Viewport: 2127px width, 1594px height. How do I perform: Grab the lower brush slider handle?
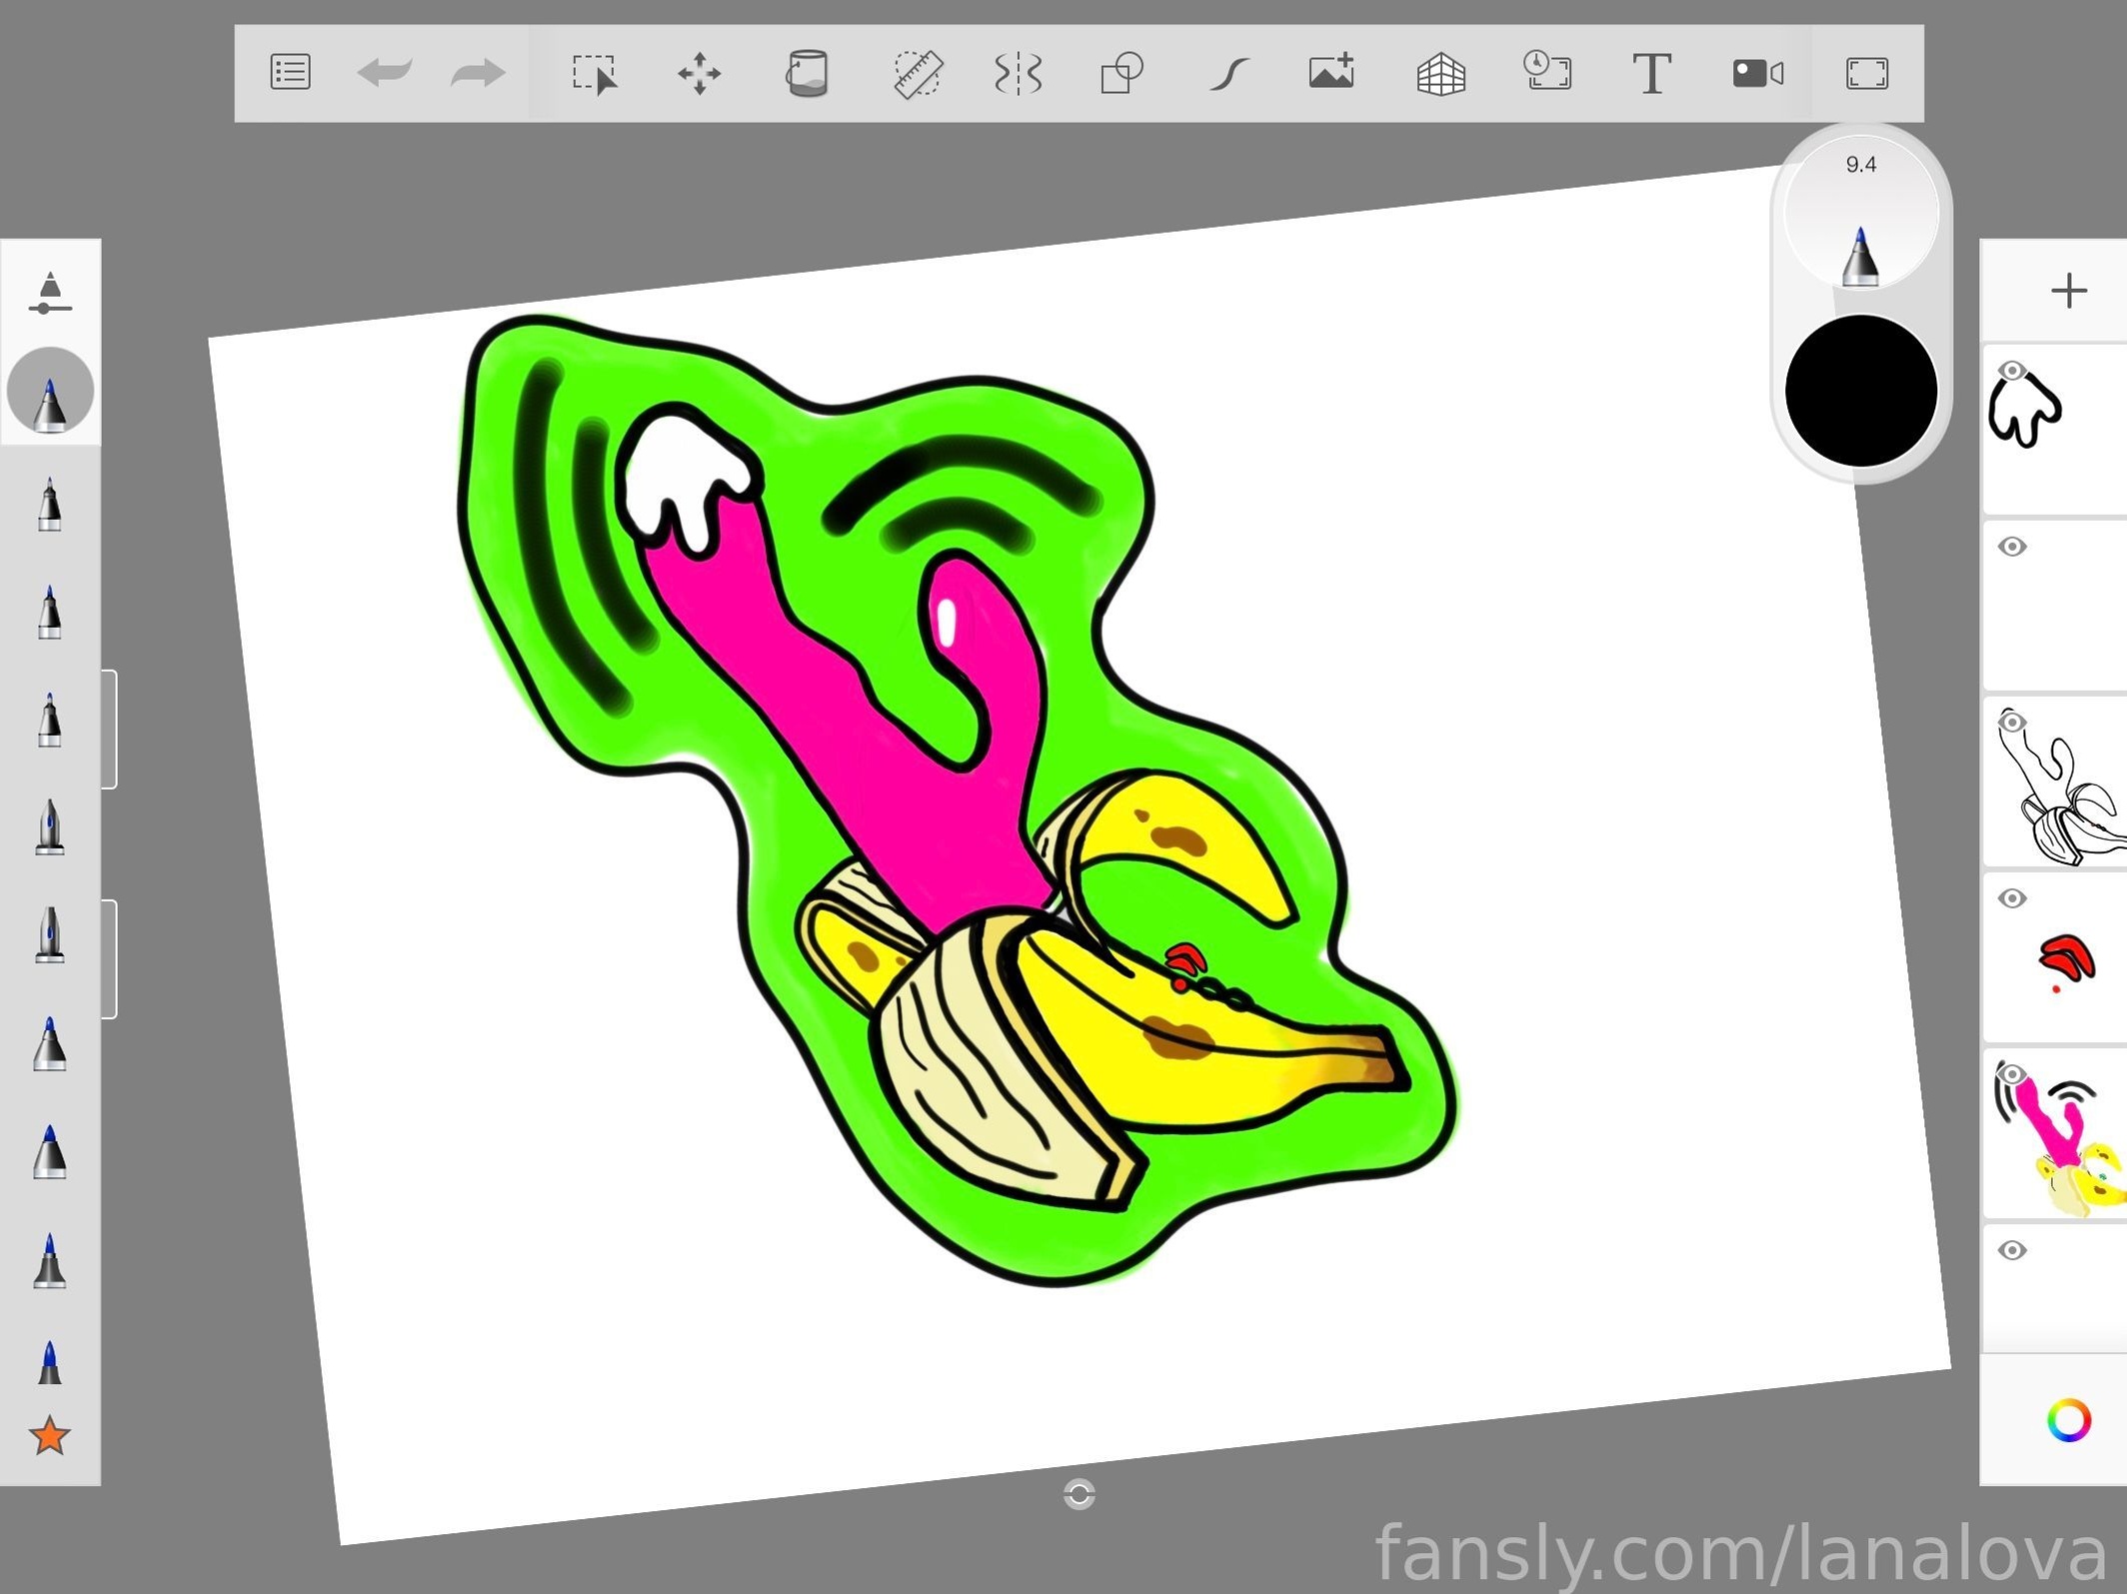coord(109,959)
